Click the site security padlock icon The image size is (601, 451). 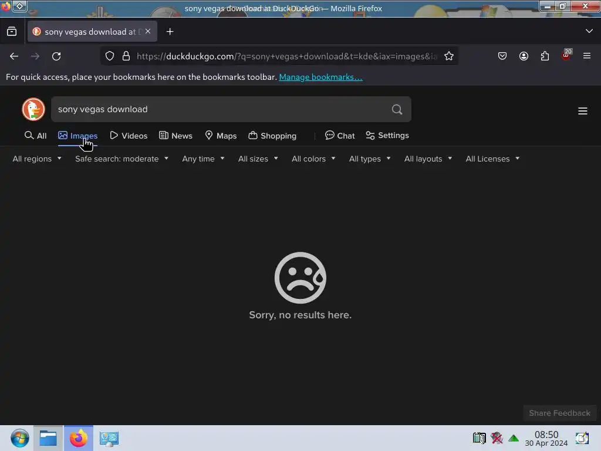point(126,56)
